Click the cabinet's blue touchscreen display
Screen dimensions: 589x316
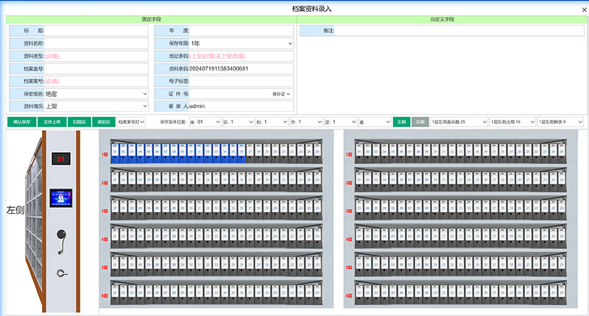tap(61, 198)
